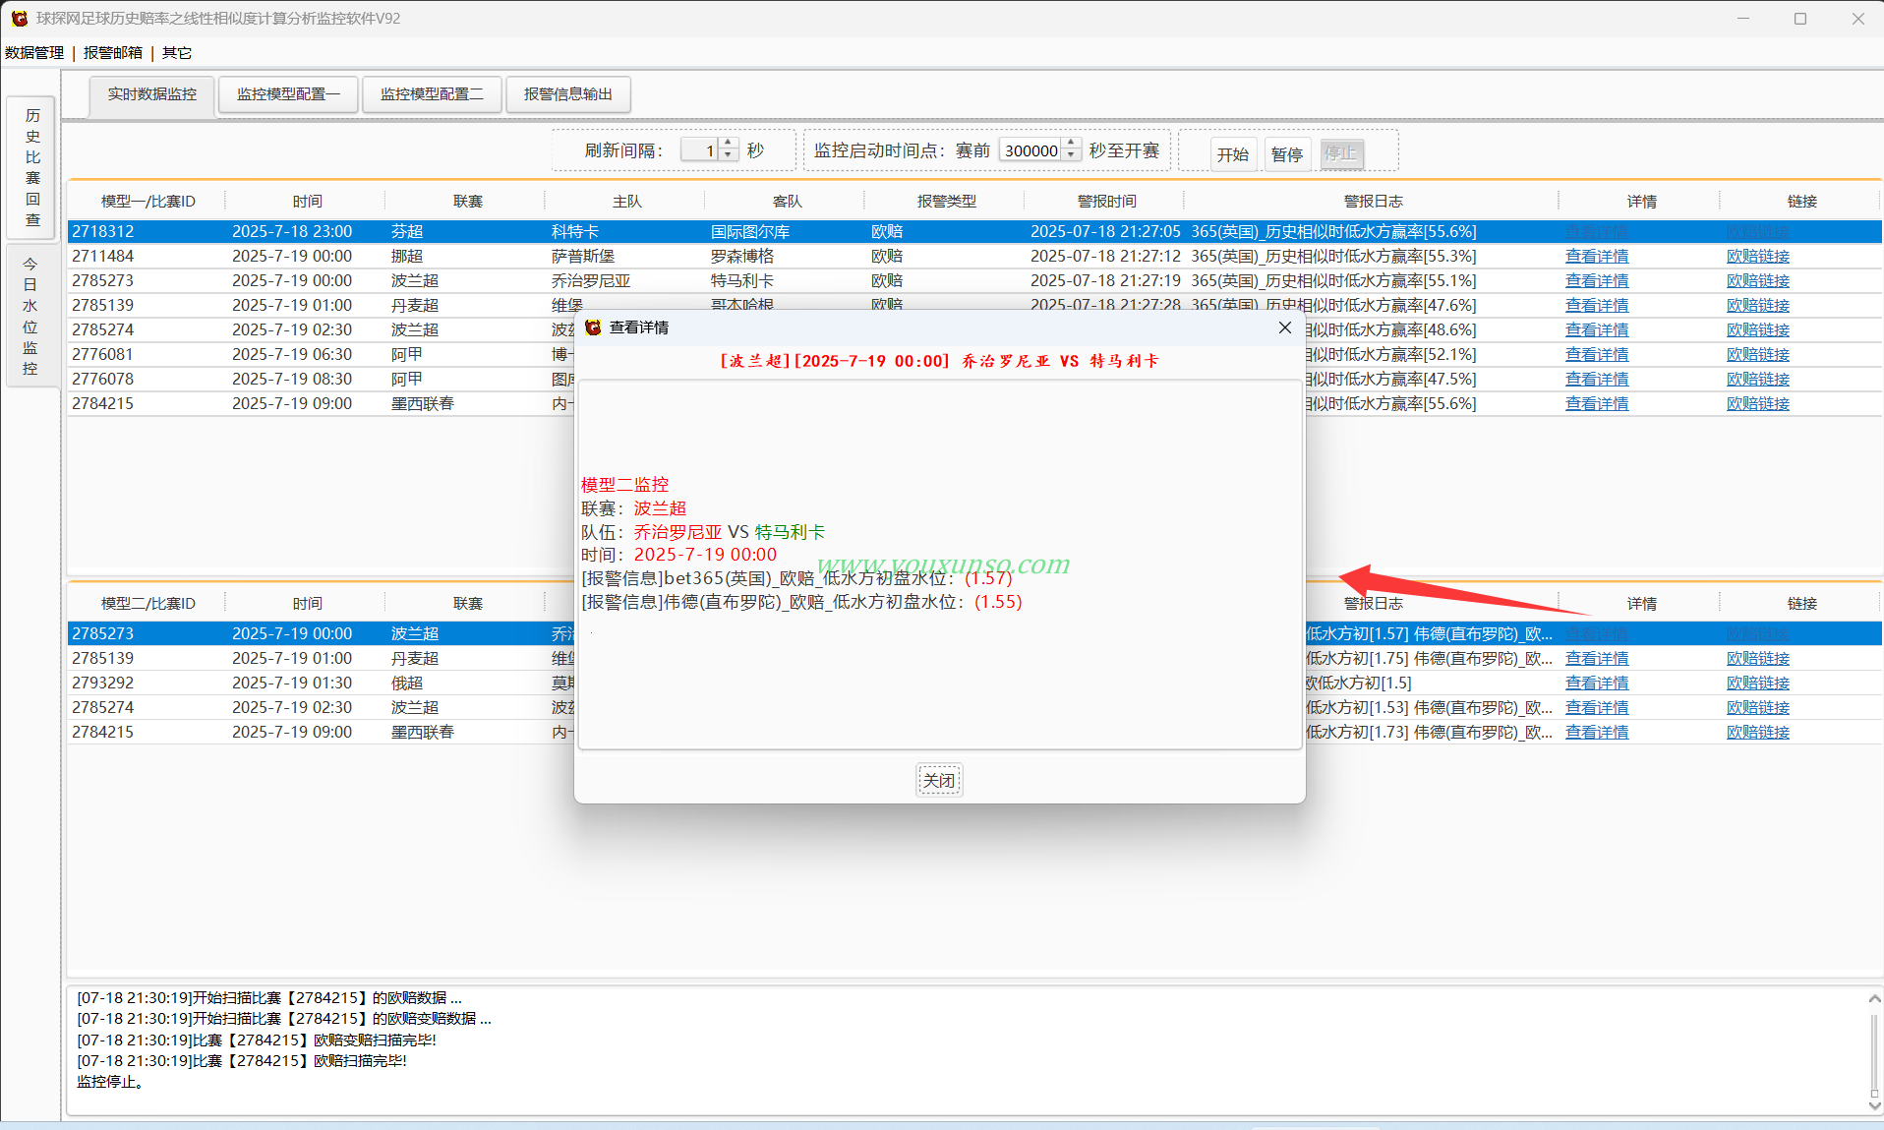This screenshot has height=1130, width=1884.
Task: Open 查看详情 for 2784215 in model two table
Action: (1597, 733)
